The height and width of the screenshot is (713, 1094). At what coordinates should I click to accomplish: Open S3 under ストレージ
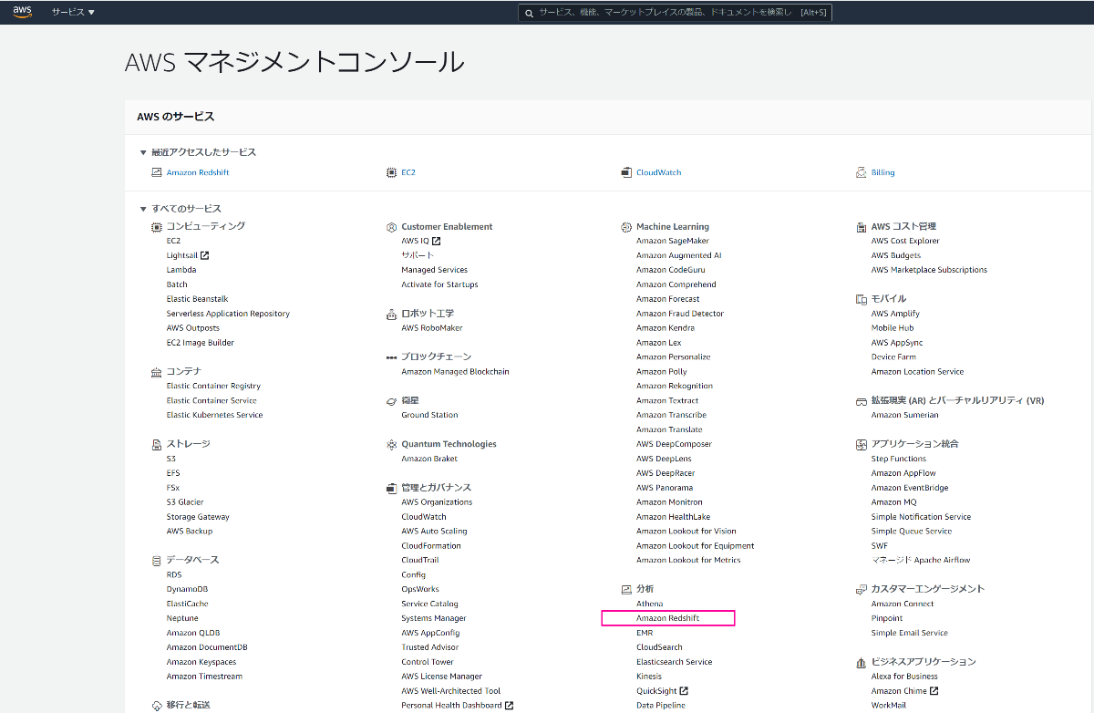[x=171, y=459]
